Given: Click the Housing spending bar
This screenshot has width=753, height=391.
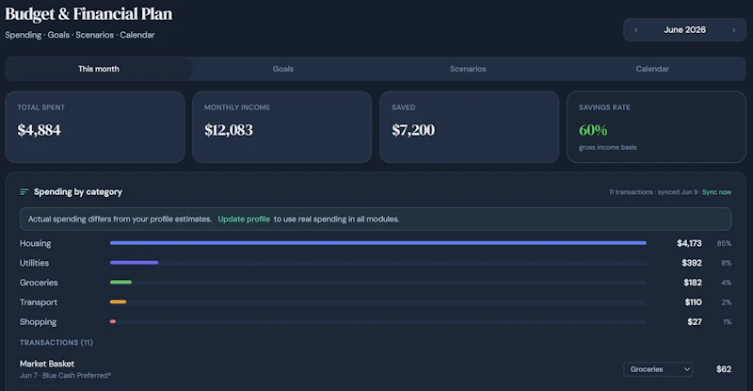Looking at the screenshot, I should [x=378, y=243].
